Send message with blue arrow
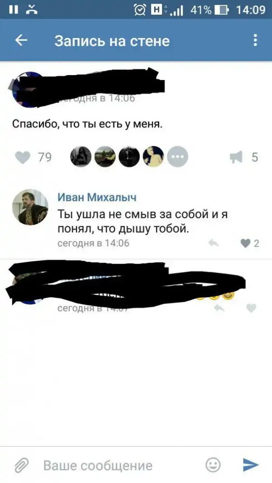The image size is (272, 483). (251, 465)
